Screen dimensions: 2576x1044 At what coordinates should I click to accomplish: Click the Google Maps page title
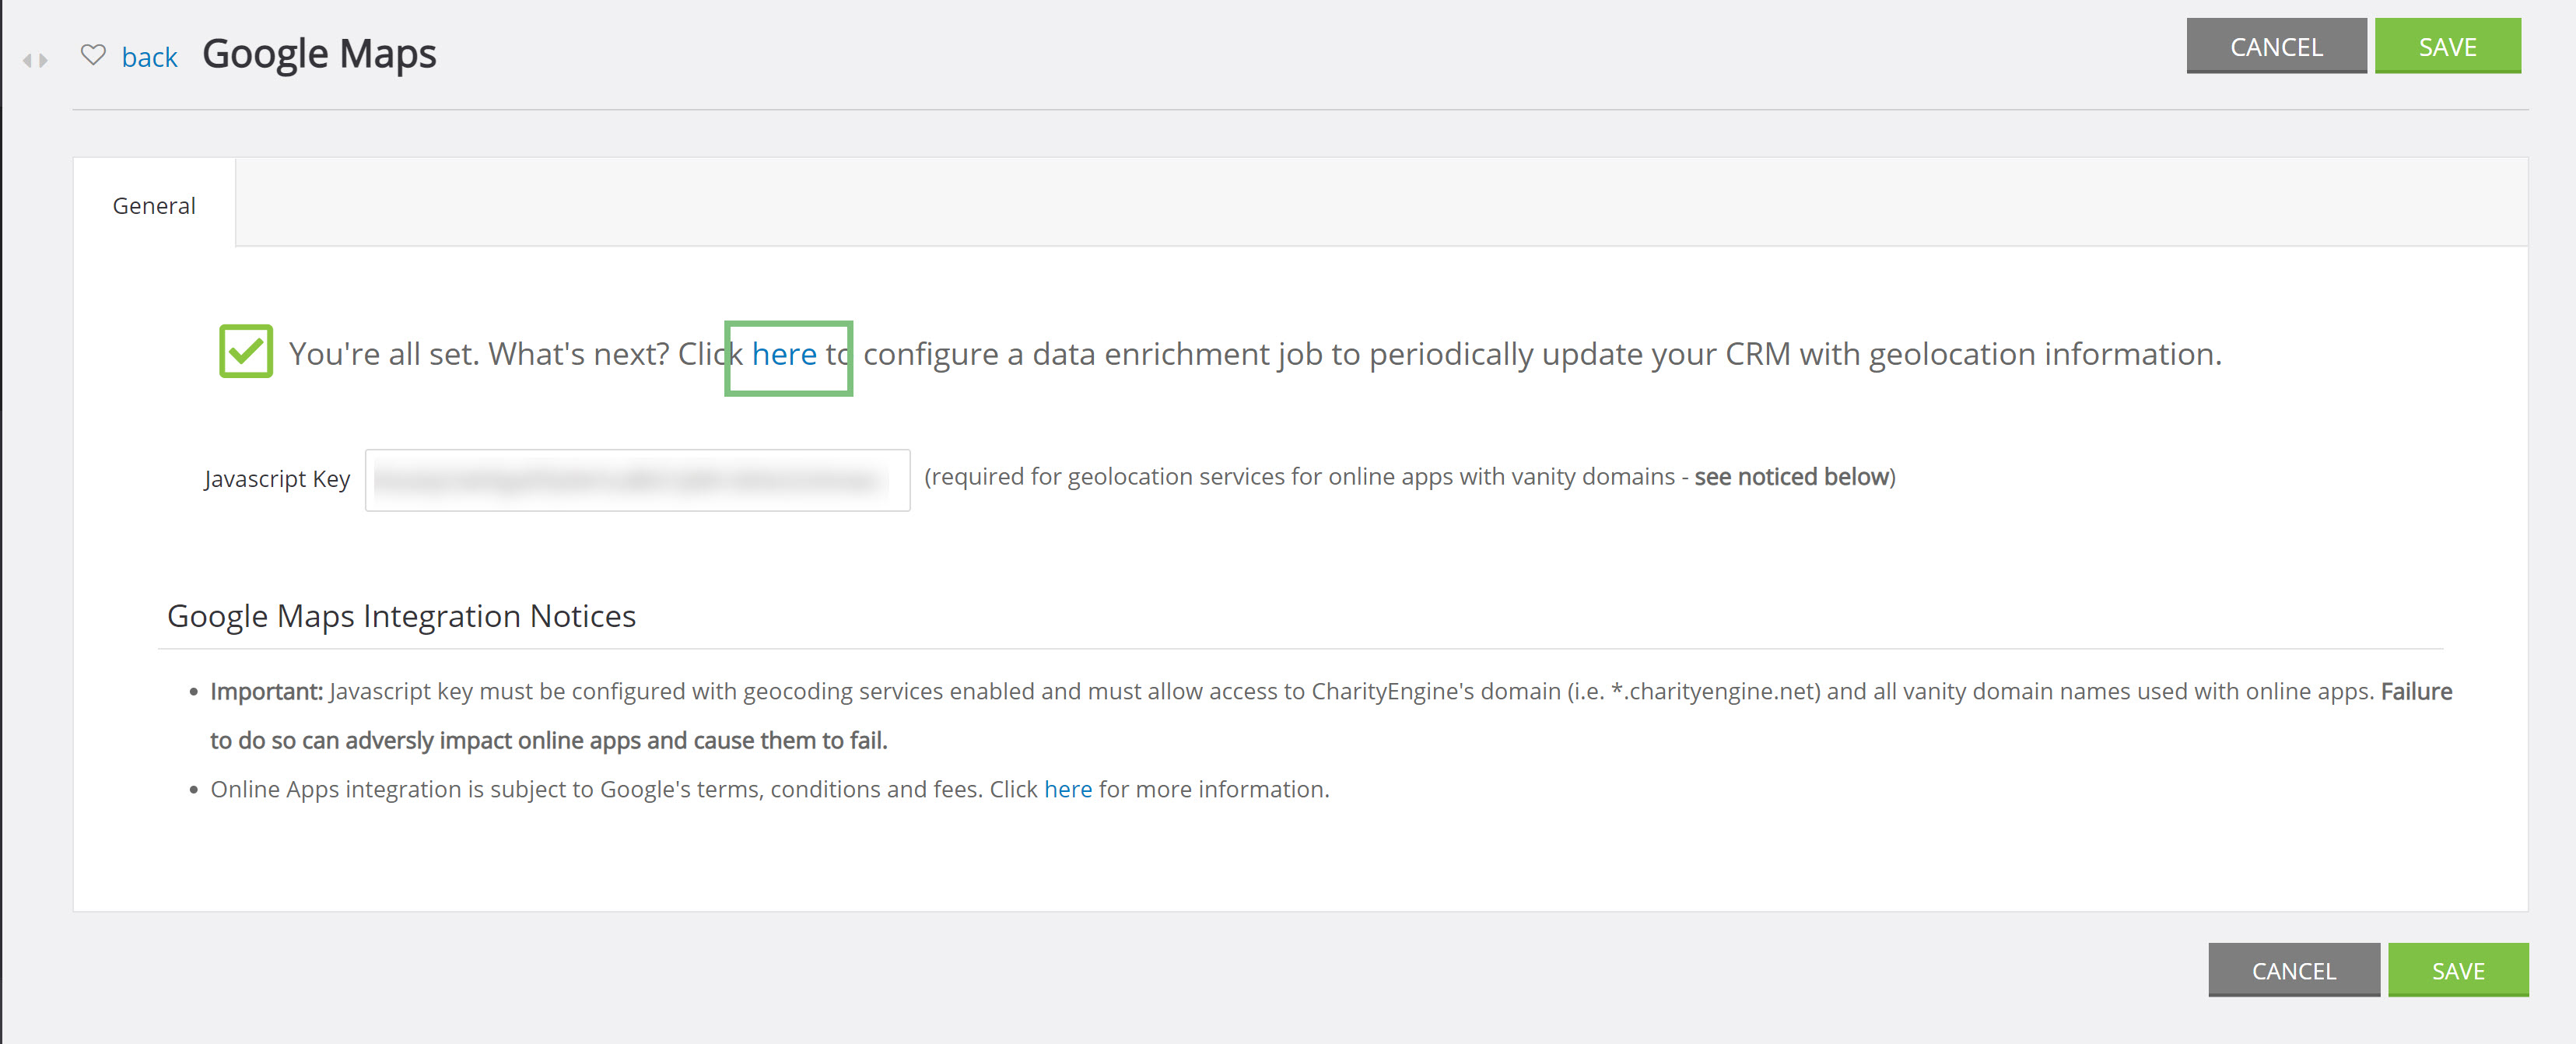[x=319, y=54]
